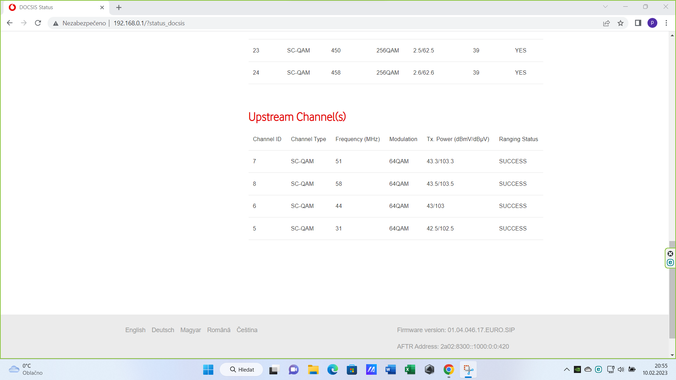
Task: Switch to Chrome on the taskbar
Action: pos(449,369)
